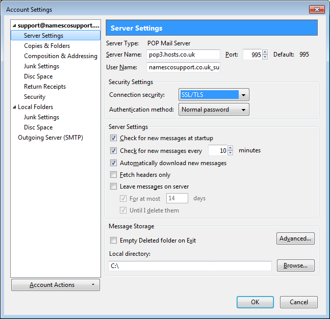Collapse the Local Folders tree node
The image size is (330, 319).
(14, 107)
